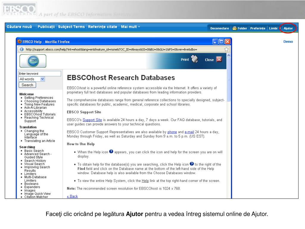
Task: Open Setting Preferences help topic
Action: (x=38, y=98)
